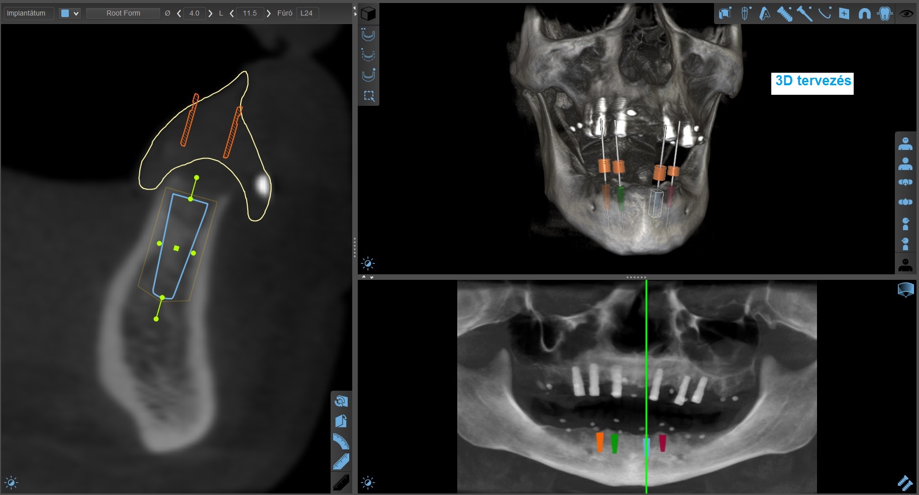Select the blue ruler tool in cross-section panel
919x495 pixels.
click(x=341, y=461)
